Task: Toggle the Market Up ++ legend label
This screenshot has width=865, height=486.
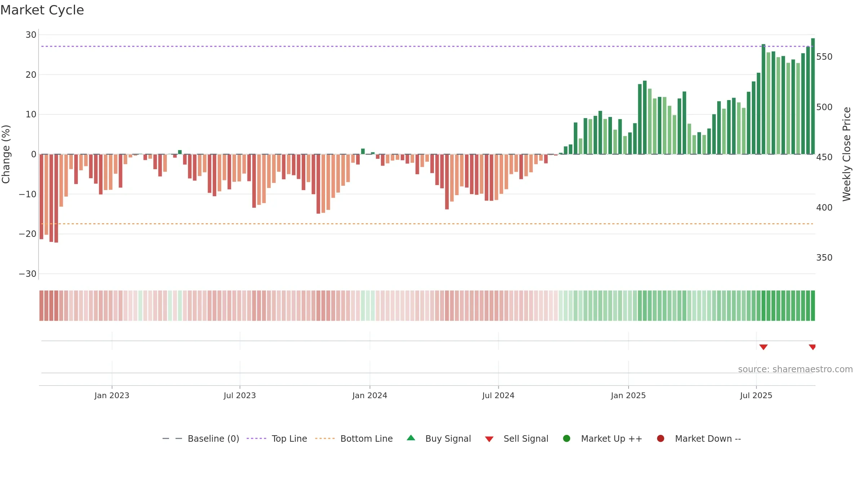Action: pos(612,438)
